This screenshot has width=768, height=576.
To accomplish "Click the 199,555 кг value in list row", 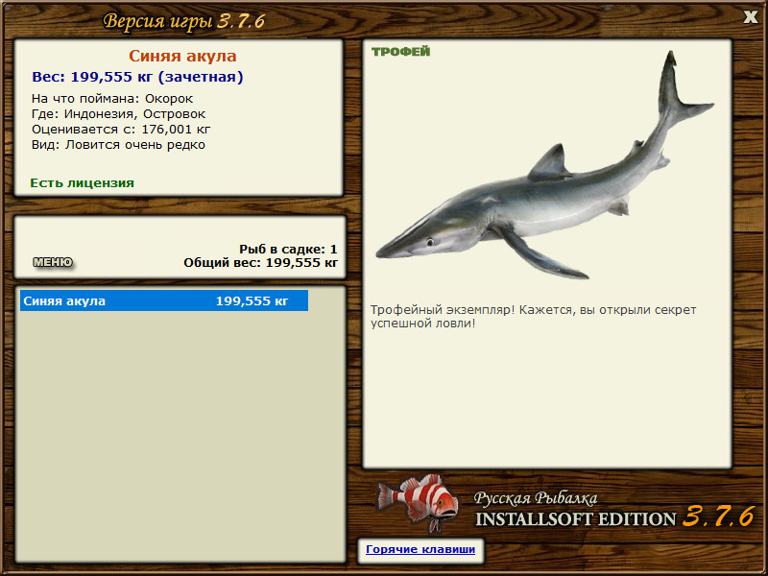I will [x=252, y=300].
